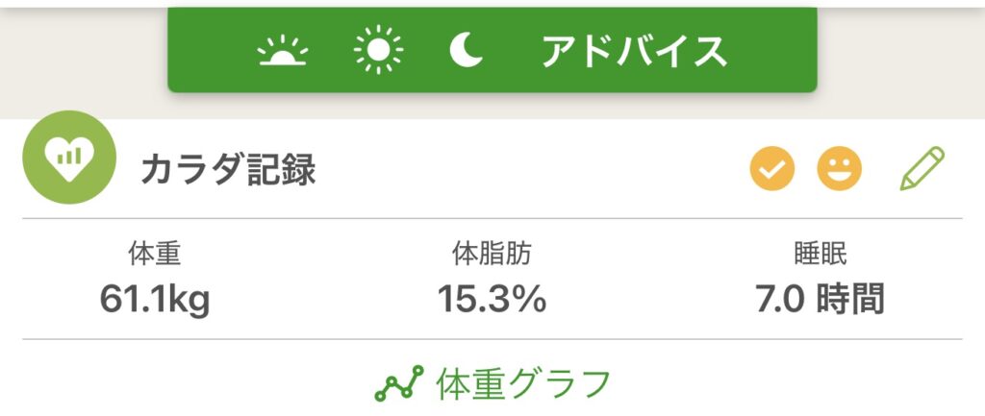Open the アドバイス advice text
Image resolution: width=985 pixels, height=416 pixels.
[633, 51]
